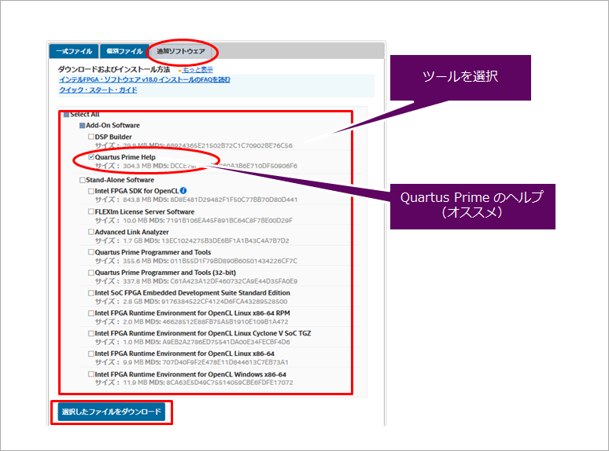Check the Advanced Link Analyzer checkbox
This screenshot has height=451, width=609.
(91, 232)
